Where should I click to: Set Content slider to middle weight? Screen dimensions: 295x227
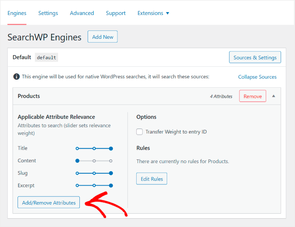[x=94, y=161]
